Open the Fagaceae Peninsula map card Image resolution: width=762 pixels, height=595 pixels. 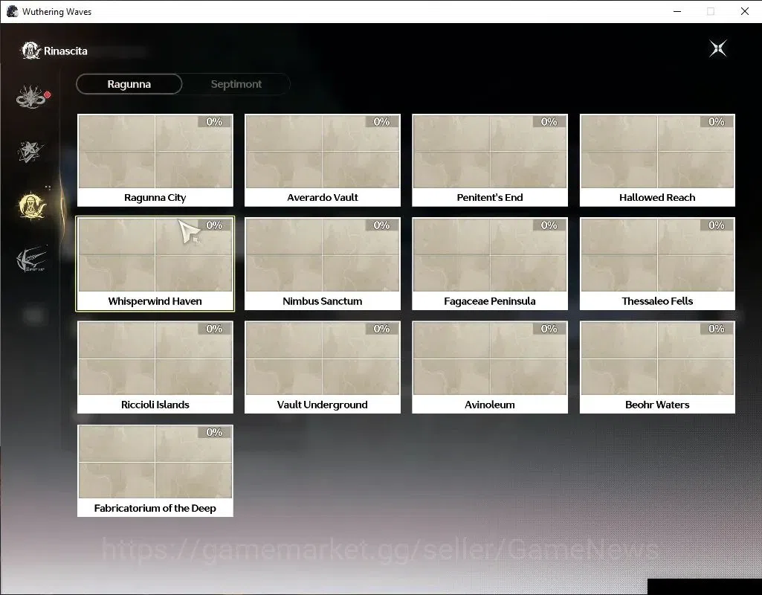(x=490, y=263)
